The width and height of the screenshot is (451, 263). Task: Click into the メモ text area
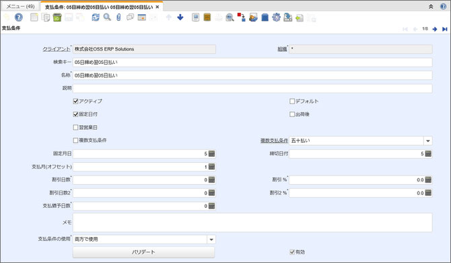(252, 223)
